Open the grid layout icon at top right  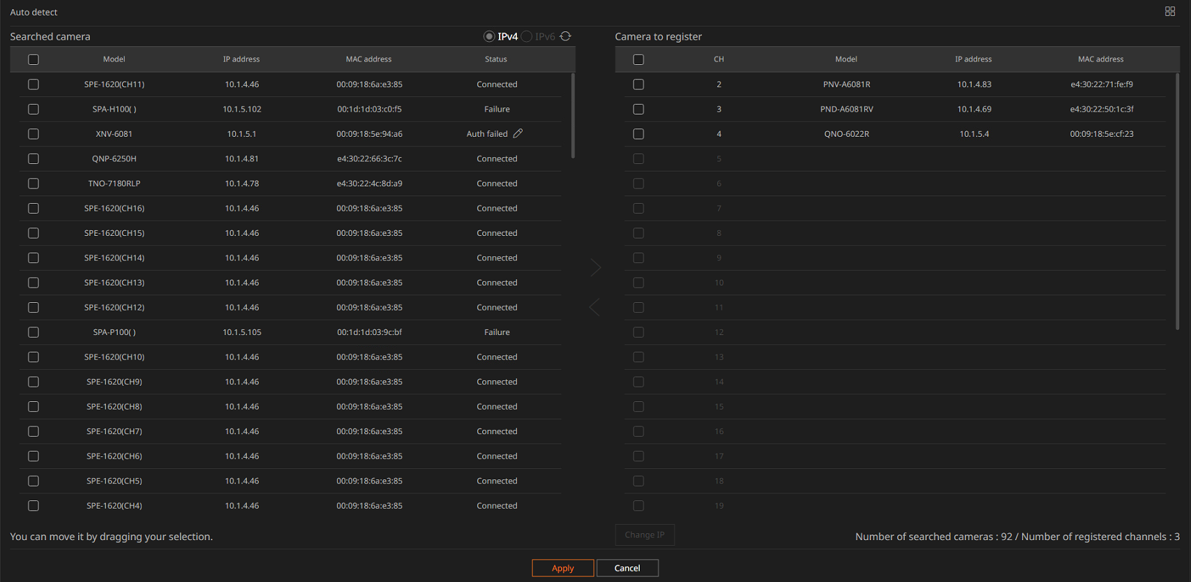[x=1170, y=11]
